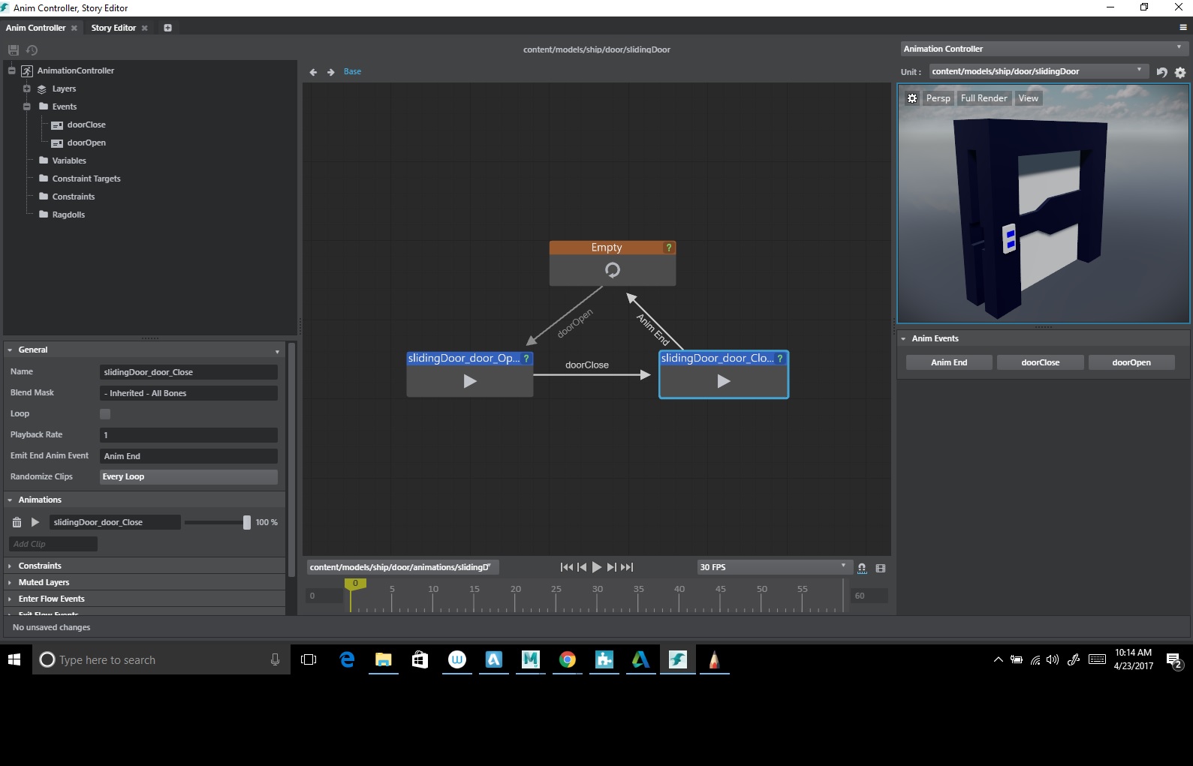Click the help icon on the Empty node
Viewport: 1193px width, 766px height.
(668, 248)
